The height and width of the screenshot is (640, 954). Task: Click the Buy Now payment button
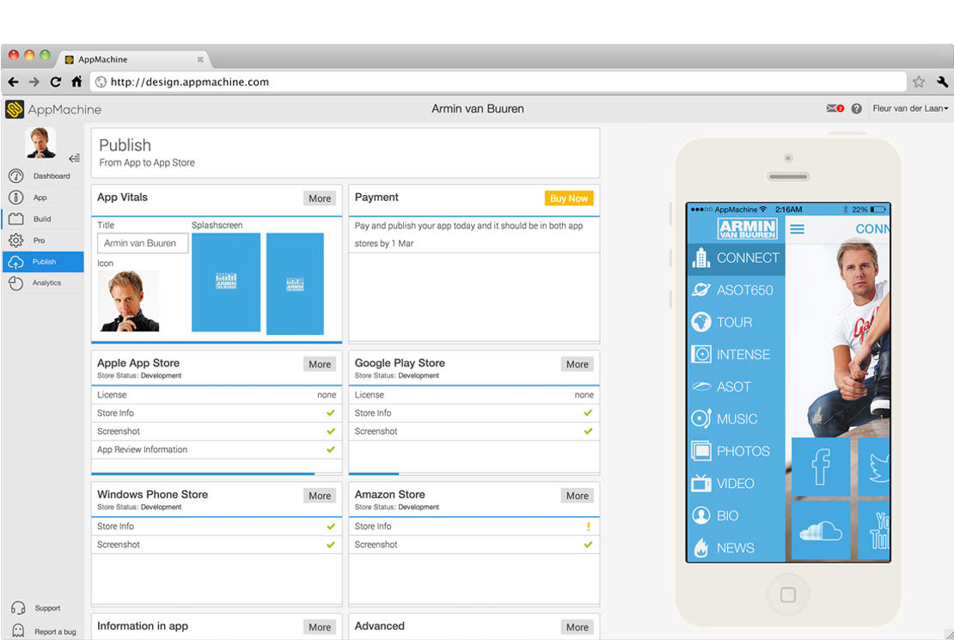(x=569, y=198)
